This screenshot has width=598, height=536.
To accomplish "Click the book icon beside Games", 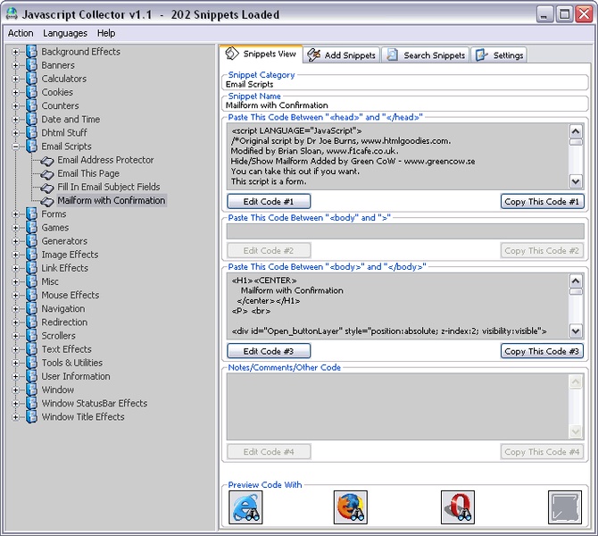I will (31, 228).
